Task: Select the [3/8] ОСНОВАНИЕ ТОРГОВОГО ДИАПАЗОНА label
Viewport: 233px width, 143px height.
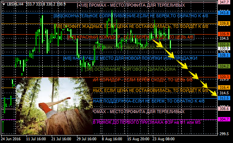Action: pyautogui.click(x=130, y=69)
